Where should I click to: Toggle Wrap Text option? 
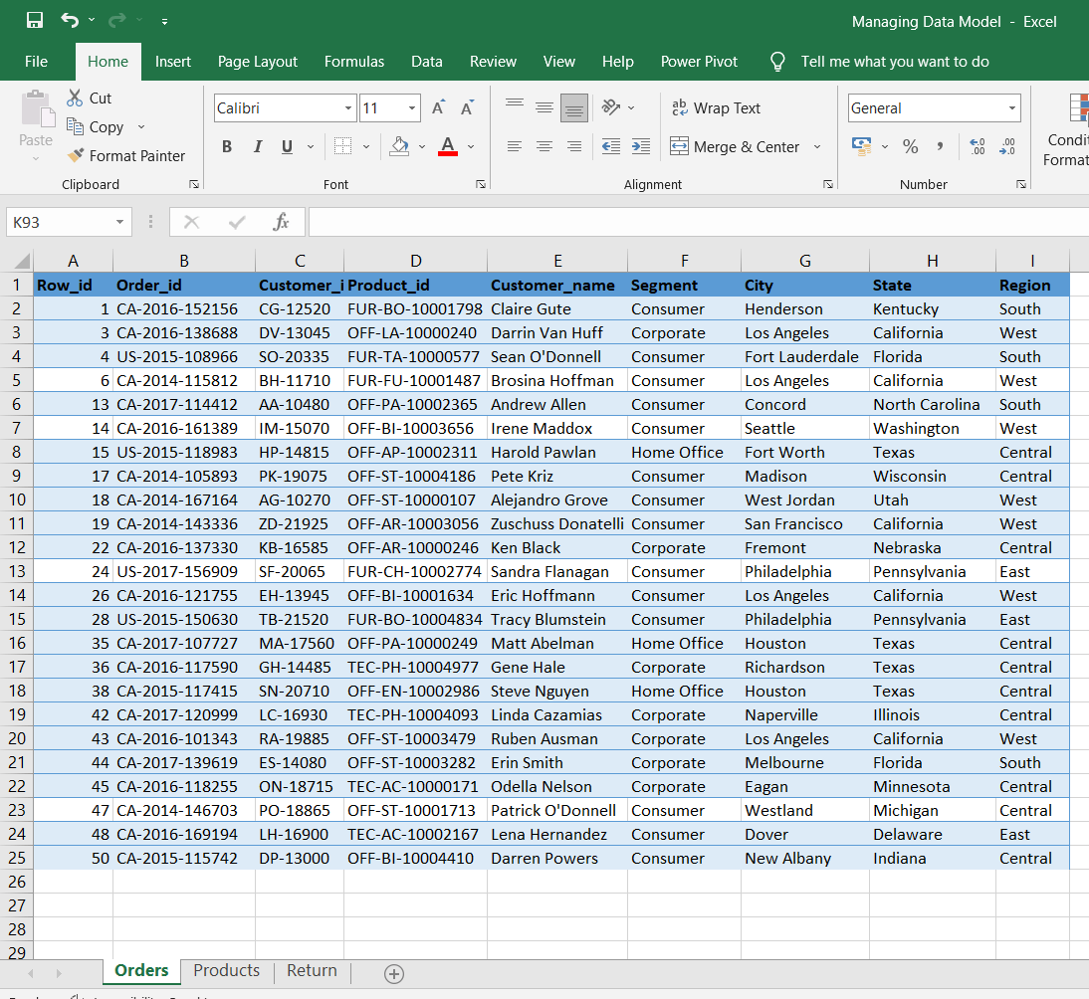tap(716, 107)
